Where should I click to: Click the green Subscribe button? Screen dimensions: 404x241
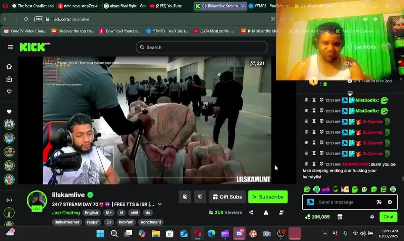click(x=268, y=197)
